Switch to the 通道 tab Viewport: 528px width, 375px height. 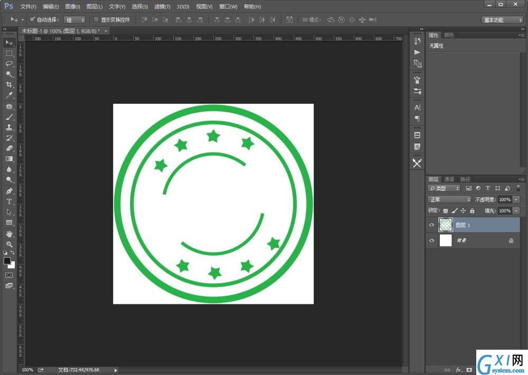(449, 179)
